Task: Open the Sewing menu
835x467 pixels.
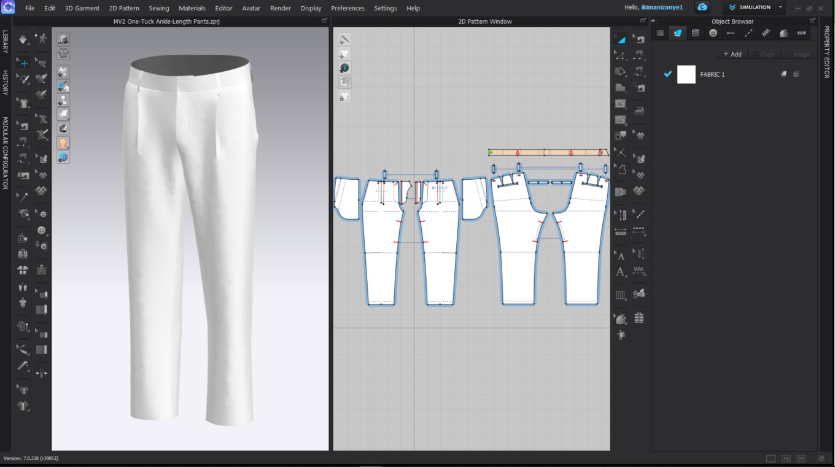Action: 158,8
